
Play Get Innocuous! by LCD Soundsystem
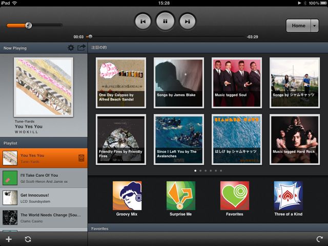(44, 198)
